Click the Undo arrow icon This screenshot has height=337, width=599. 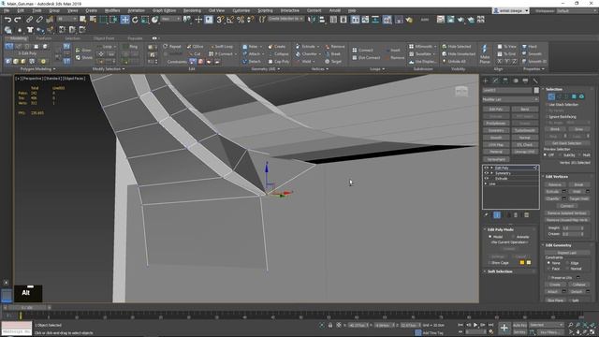tap(8, 20)
